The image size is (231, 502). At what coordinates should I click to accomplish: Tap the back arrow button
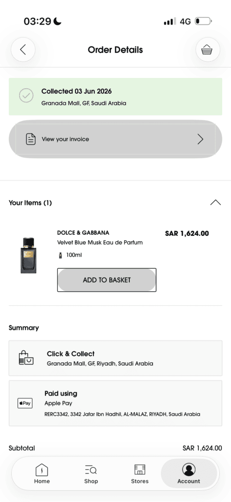click(x=23, y=50)
